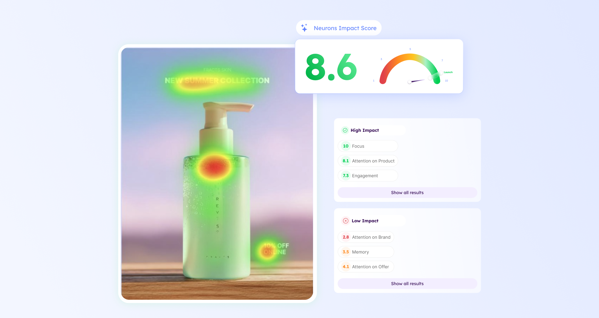The width and height of the screenshot is (599, 318).
Task: Open the Attention on Product metric
Action: pyautogui.click(x=367, y=161)
